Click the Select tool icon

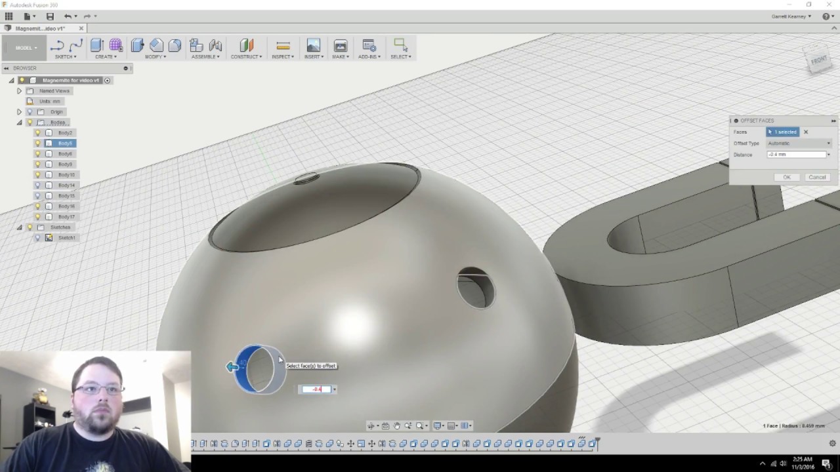tap(400, 45)
